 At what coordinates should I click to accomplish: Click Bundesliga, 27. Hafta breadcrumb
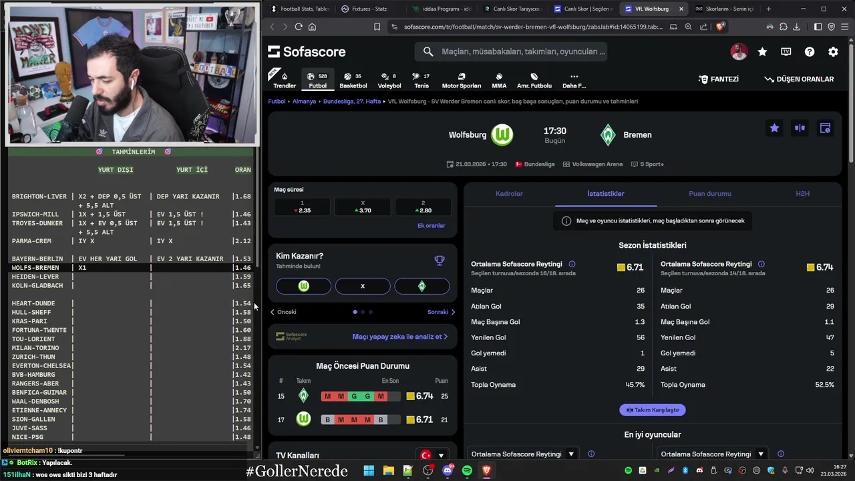coord(352,102)
